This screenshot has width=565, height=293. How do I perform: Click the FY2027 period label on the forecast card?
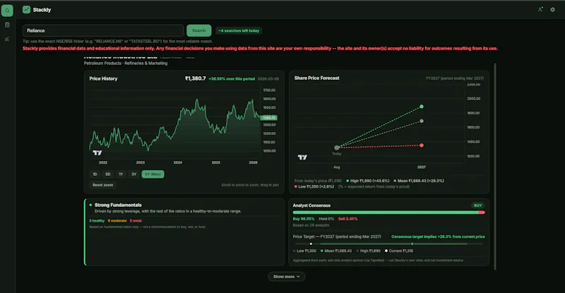(x=455, y=78)
